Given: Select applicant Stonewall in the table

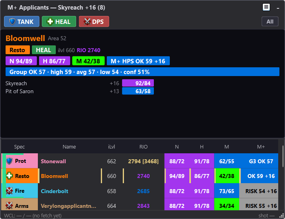Looking at the screenshot, I should [x=53, y=161].
